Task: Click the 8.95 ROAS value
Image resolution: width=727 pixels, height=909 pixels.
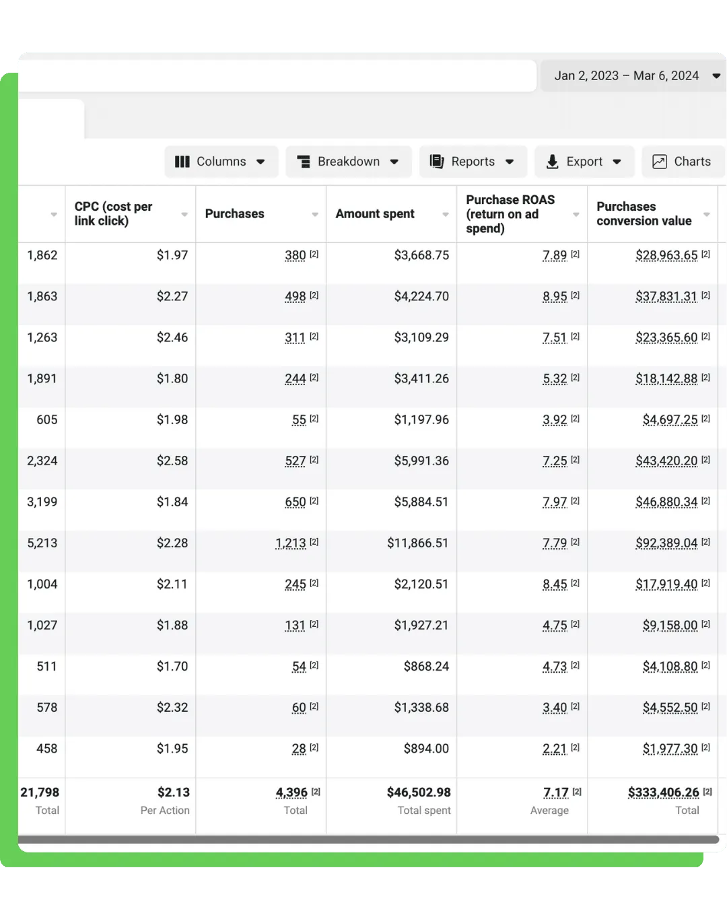Action: [x=555, y=296]
